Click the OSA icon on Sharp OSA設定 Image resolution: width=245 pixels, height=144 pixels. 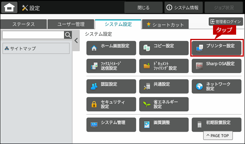(200, 66)
